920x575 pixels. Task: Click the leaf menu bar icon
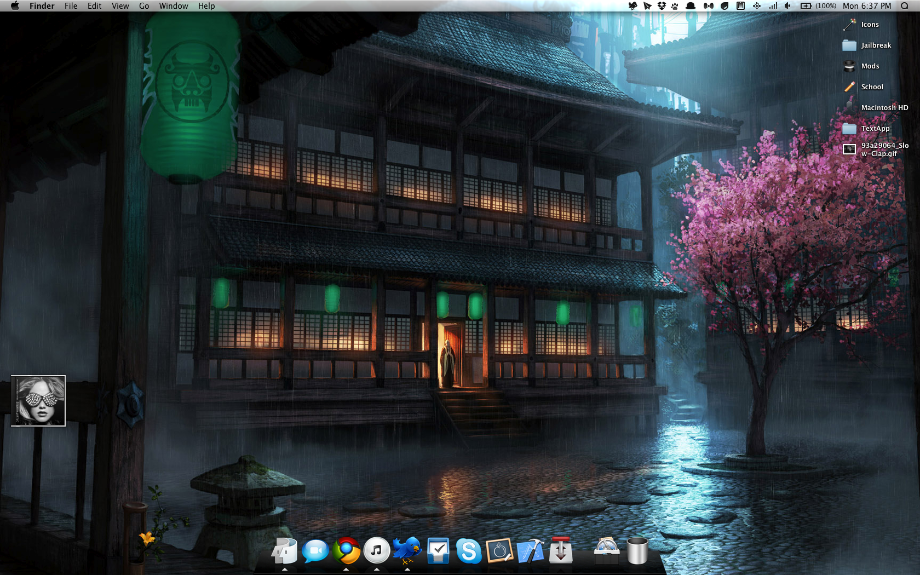pos(725,6)
